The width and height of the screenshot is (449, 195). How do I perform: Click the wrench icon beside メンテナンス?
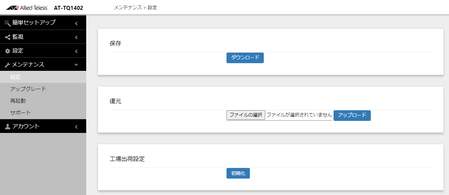7,65
